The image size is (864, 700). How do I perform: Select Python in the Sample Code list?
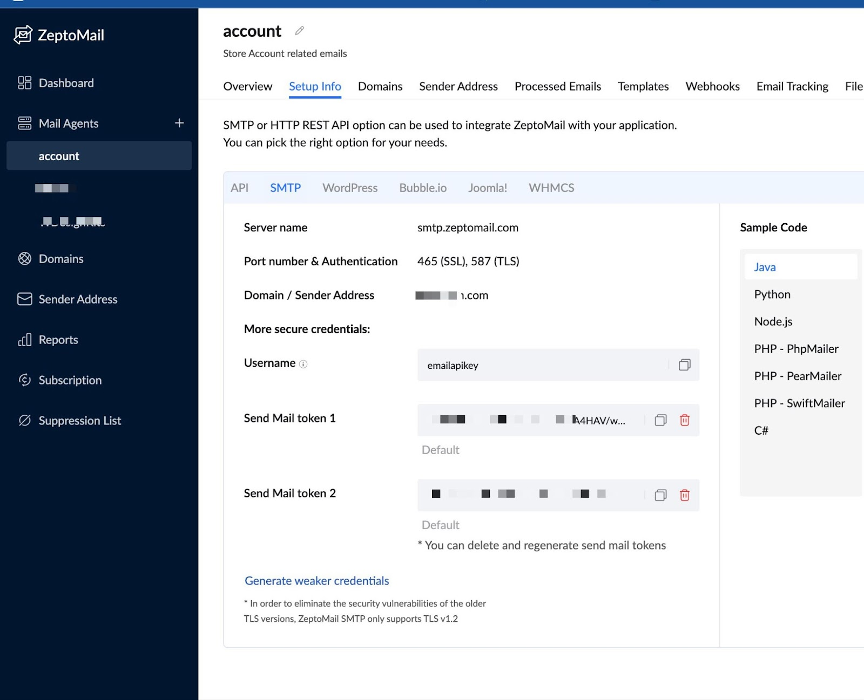772,294
